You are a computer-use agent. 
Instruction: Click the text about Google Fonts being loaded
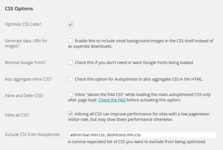tap(134, 63)
